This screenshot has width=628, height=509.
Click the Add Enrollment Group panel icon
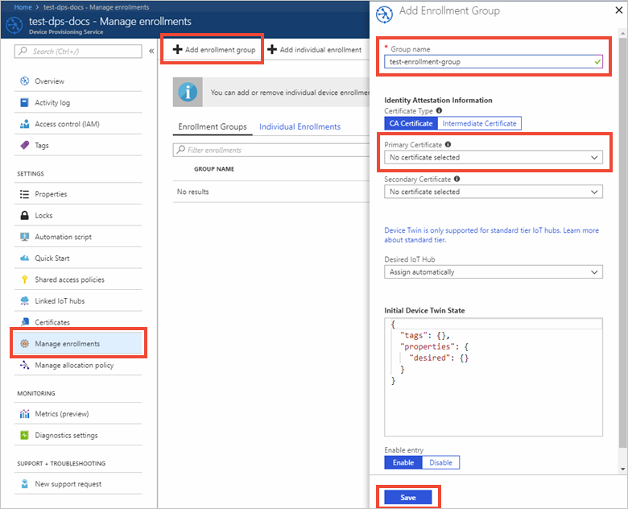[x=385, y=14]
